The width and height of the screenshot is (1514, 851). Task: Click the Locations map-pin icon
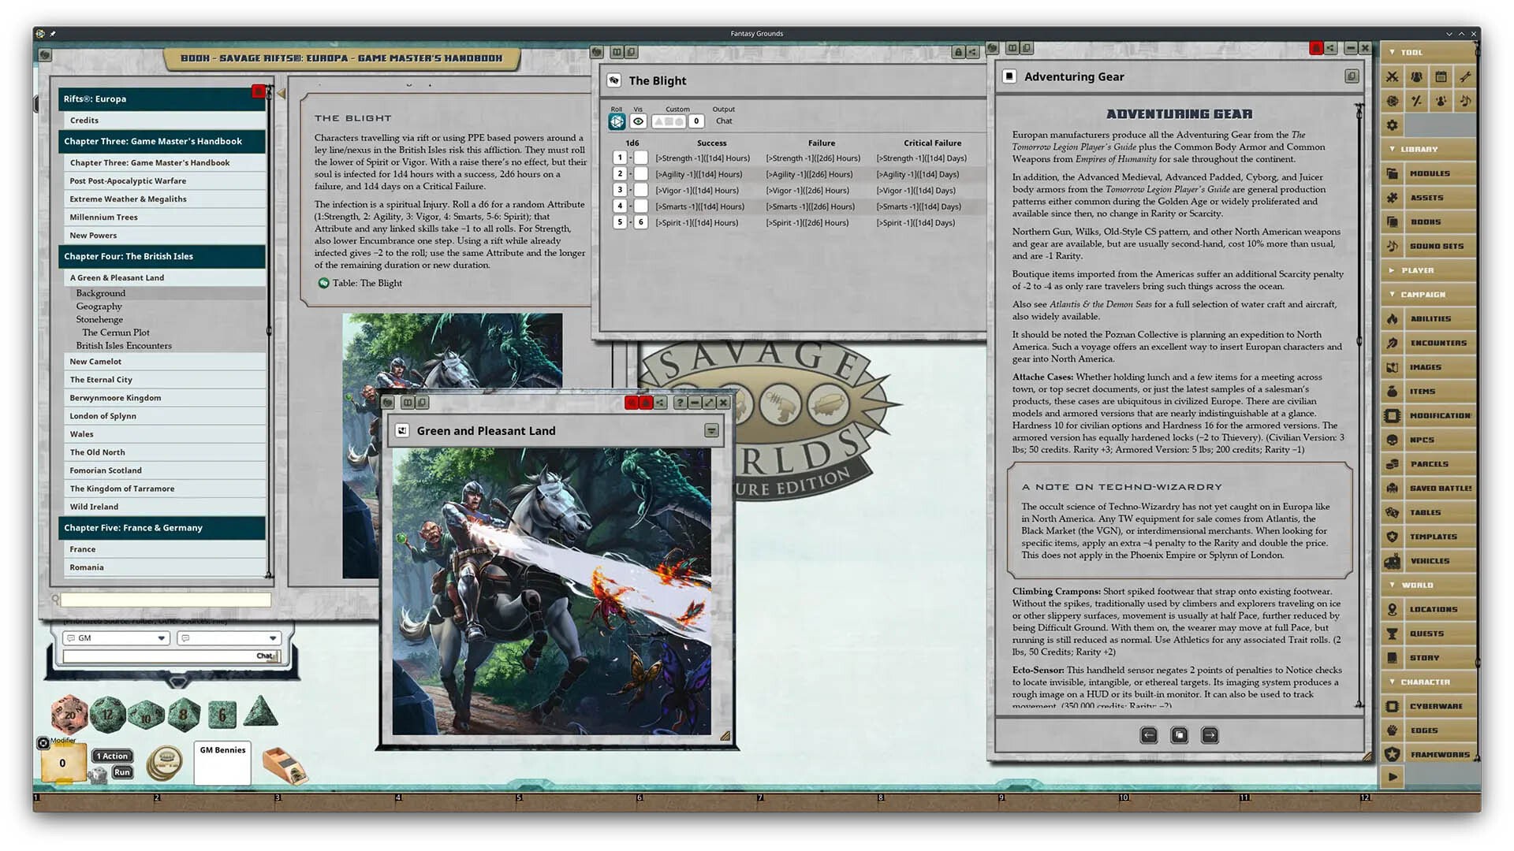pos(1393,610)
